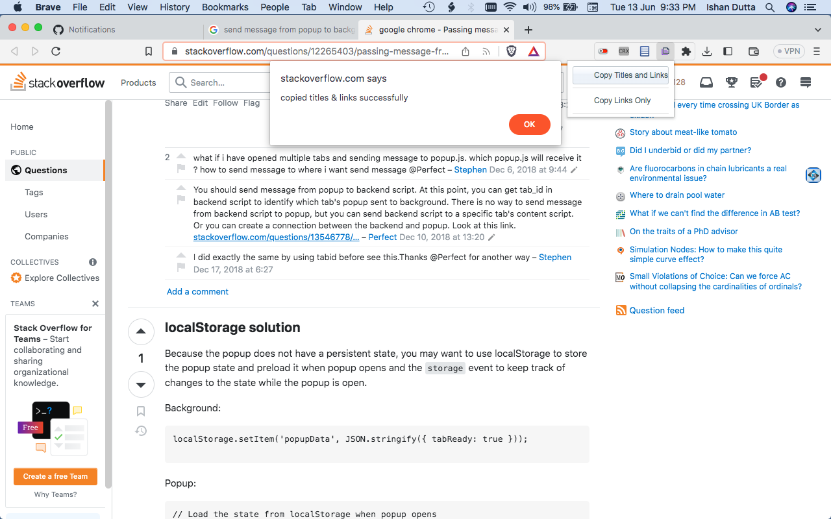Close the Teams sidebar section
The width and height of the screenshot is (831, 519).
coord(95,304)
